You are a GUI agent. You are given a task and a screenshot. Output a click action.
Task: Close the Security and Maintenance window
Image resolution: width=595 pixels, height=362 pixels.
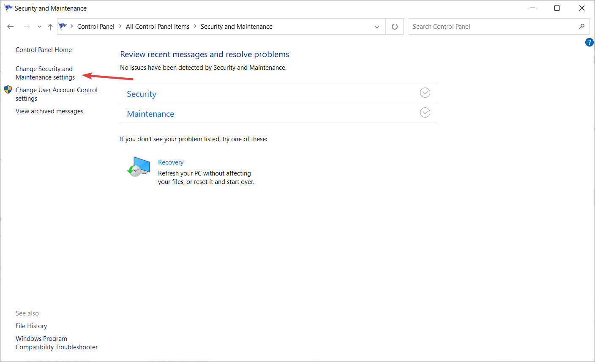(x=582, y=8)
